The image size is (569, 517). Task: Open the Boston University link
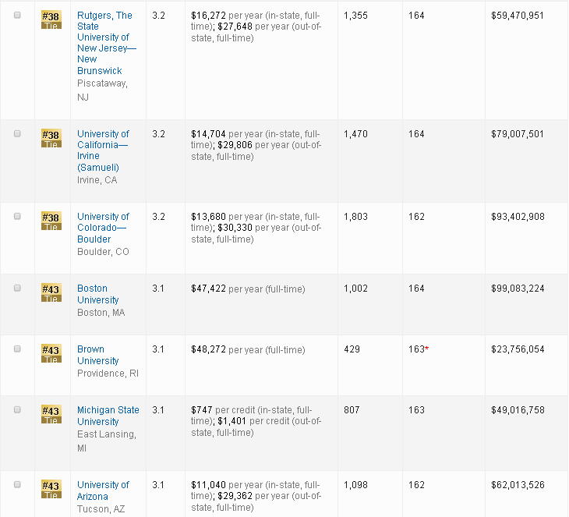point(98,294)
